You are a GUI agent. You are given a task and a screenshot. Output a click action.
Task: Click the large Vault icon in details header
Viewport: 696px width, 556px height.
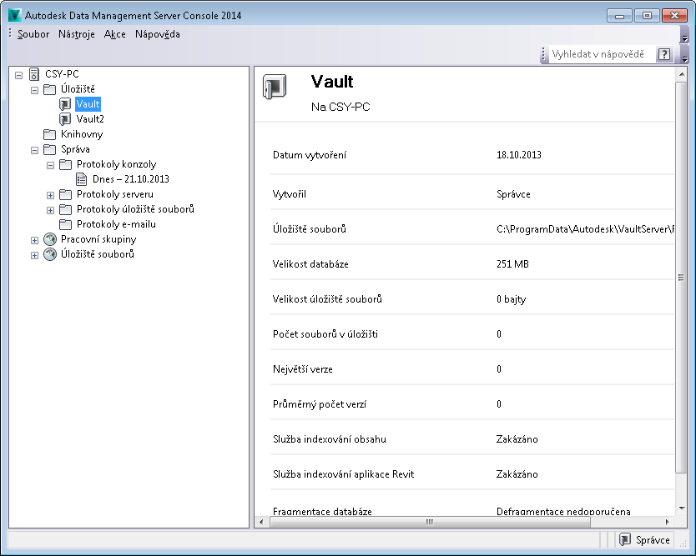click(x=275, y=87)
